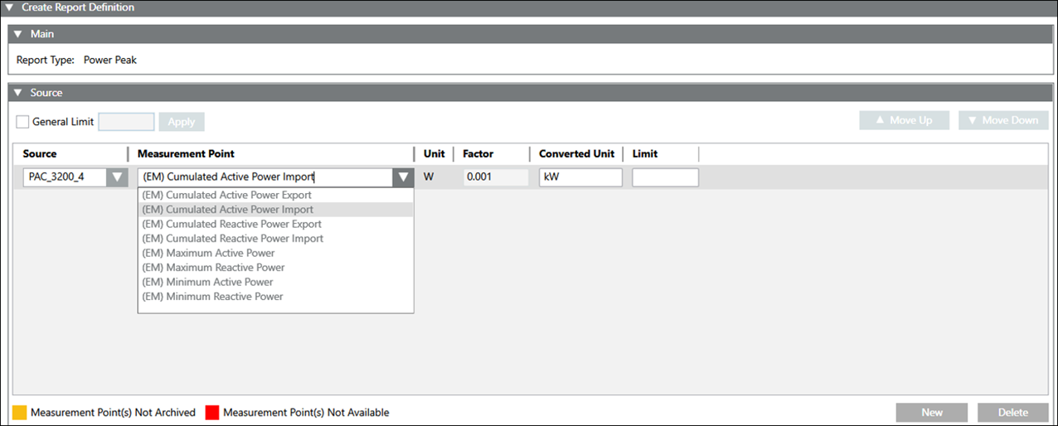Collapse the Main section triangle

tap(18, 34)
